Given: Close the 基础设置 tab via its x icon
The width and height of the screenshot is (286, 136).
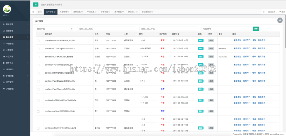Looking at the screenshot, I should point(82,12).
